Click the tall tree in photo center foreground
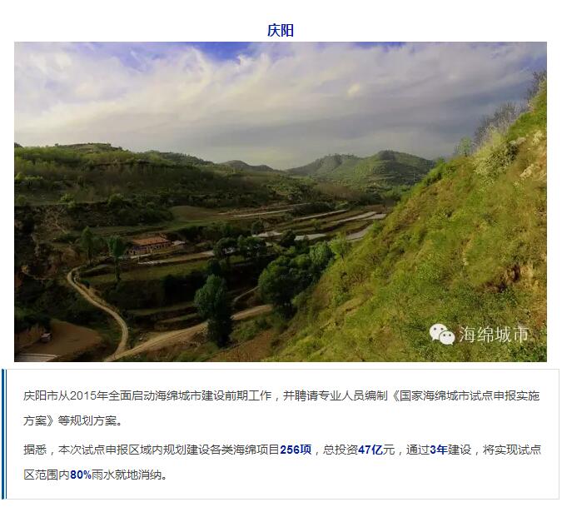The image size is (562, 507). [214, 308]
